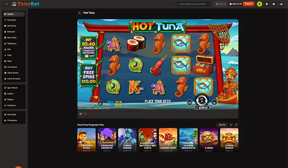Open the hamburger menu icon
Screen dimensions: 288x168
click(7, 4)
